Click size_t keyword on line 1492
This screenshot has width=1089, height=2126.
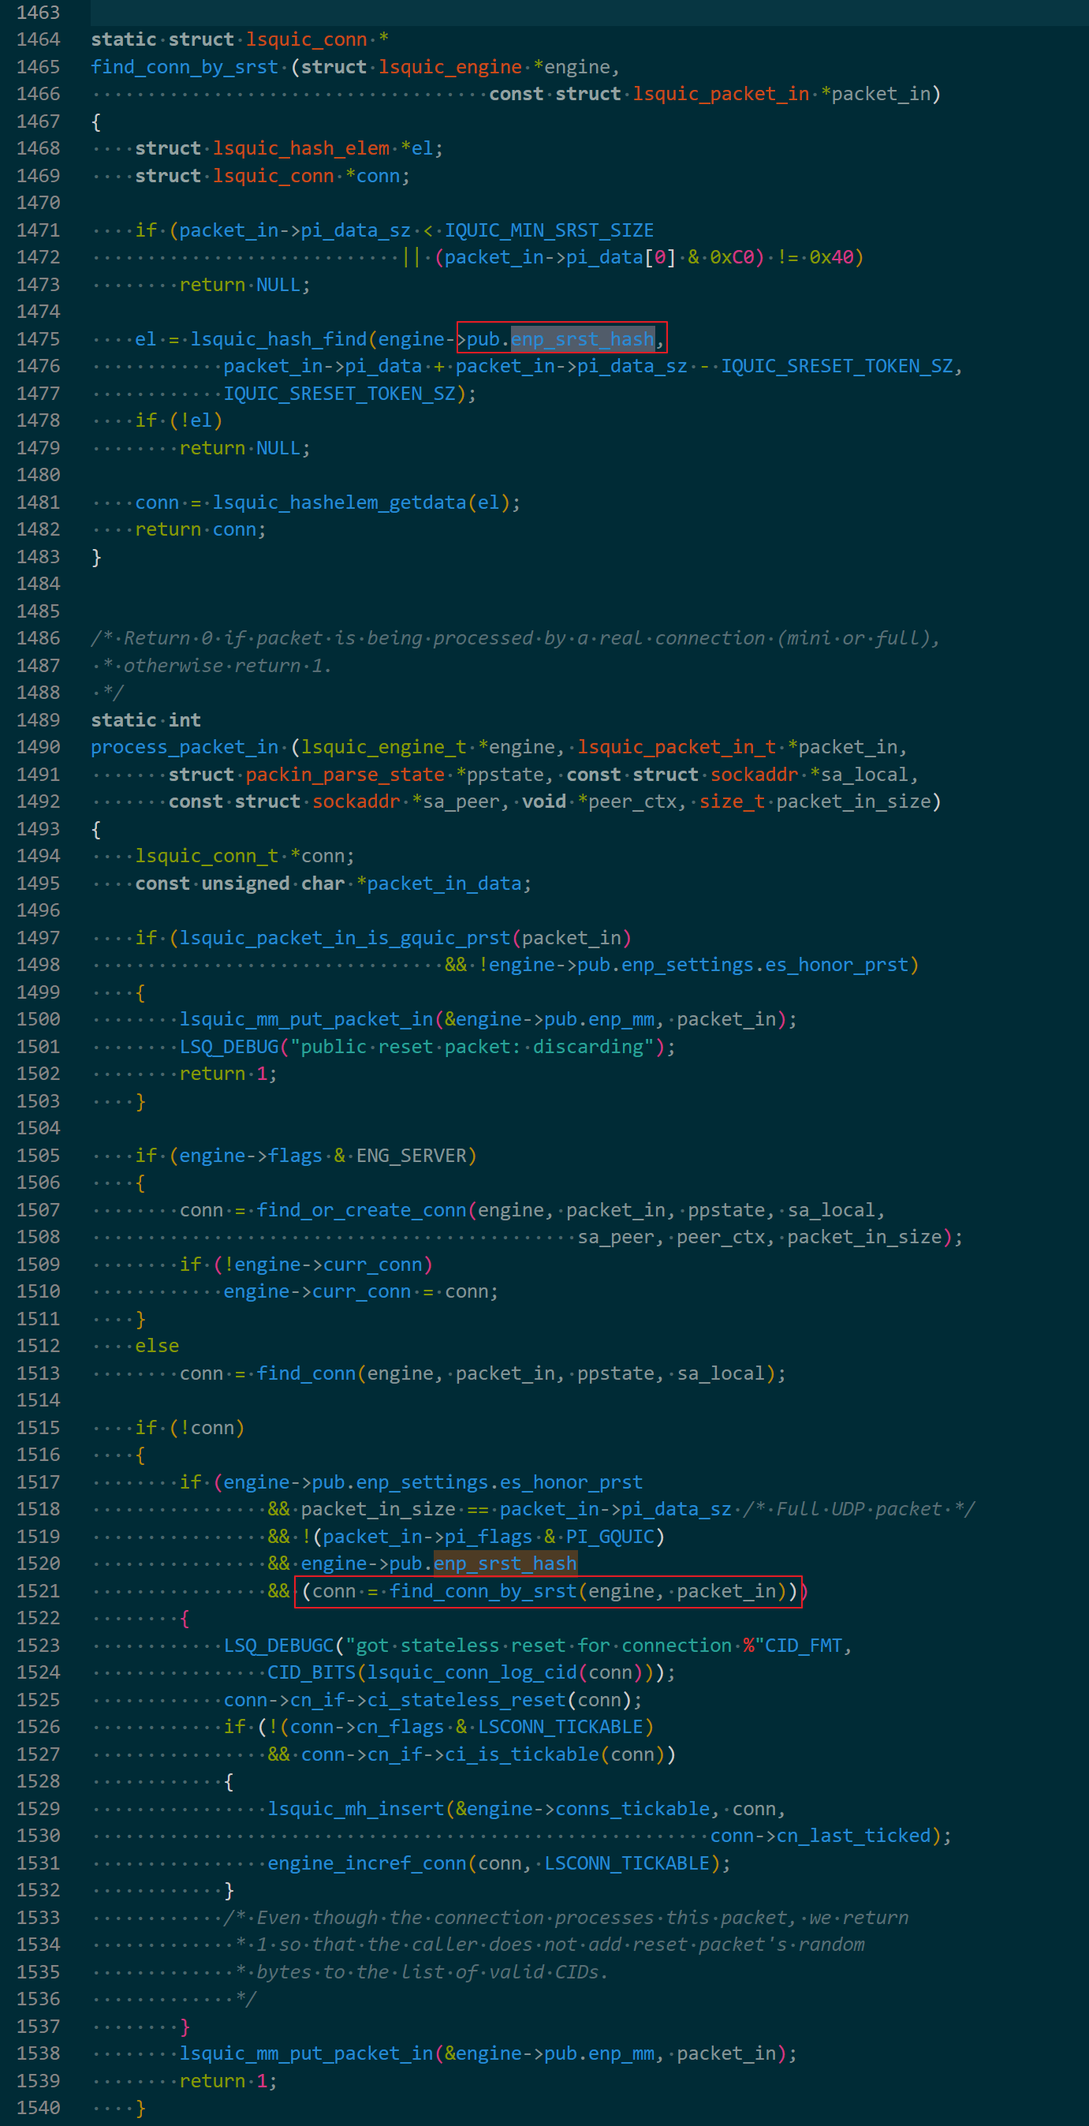pos(732,801)
